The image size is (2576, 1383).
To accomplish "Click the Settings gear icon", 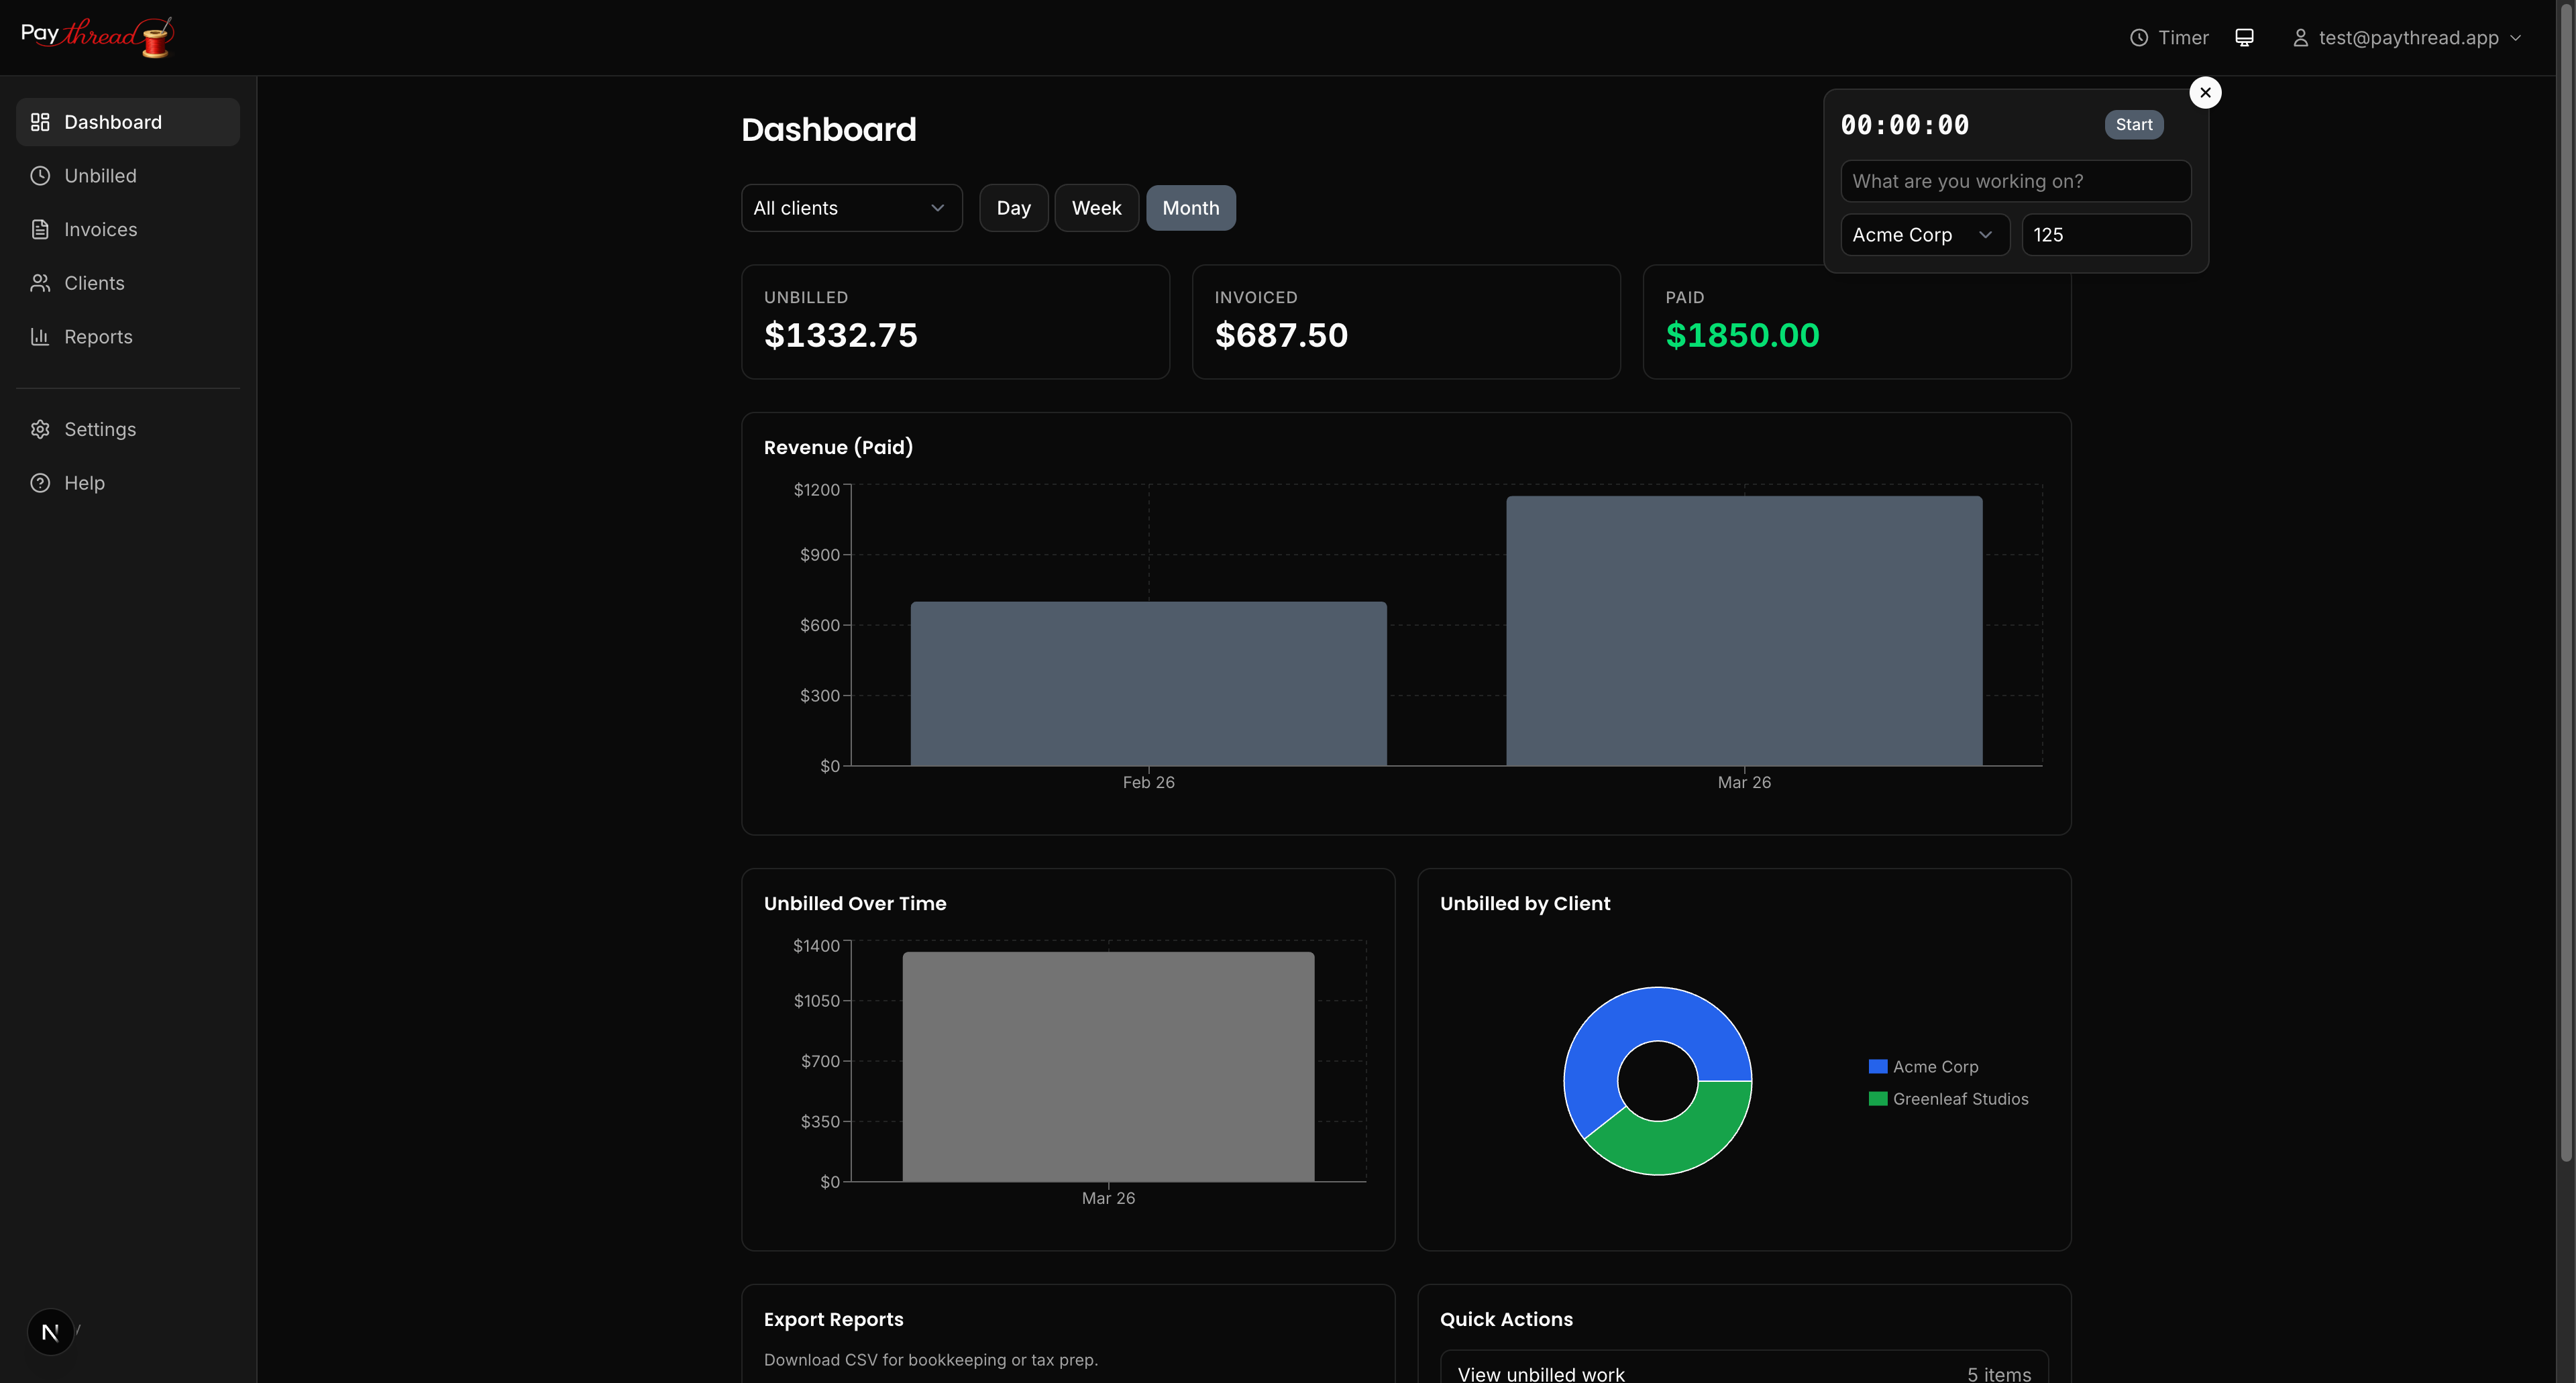I will point(40,429).
